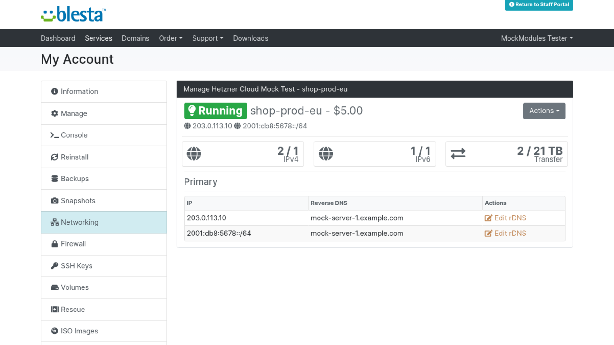Click the Manage Hetzner Cloud Mock Test header
This screenshot has width=614, height=345.
click(x=374, y=89)
